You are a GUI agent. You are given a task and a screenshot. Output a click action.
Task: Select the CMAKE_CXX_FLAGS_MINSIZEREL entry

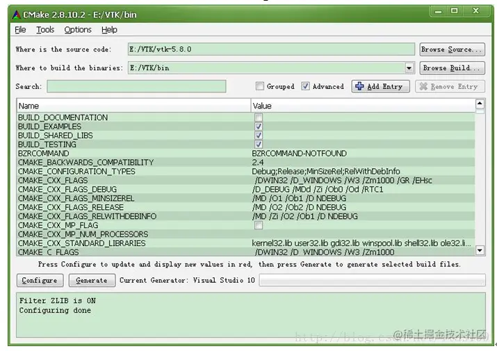click(x=76, y=199)
